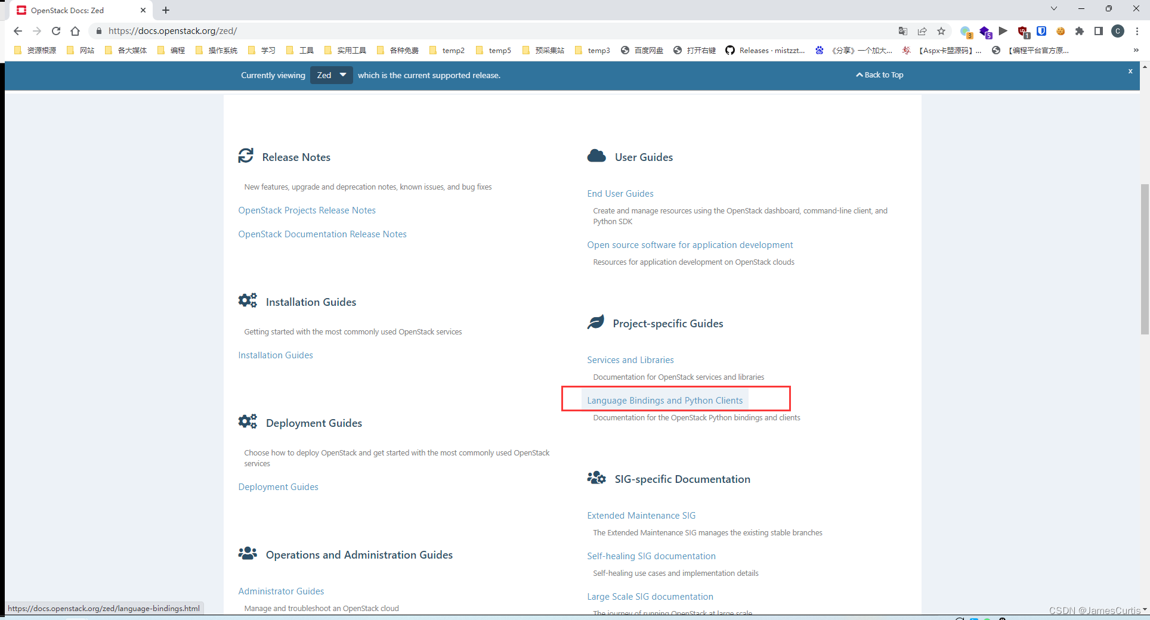Click the Project-specific Guides leaf icon

(596, 322)
